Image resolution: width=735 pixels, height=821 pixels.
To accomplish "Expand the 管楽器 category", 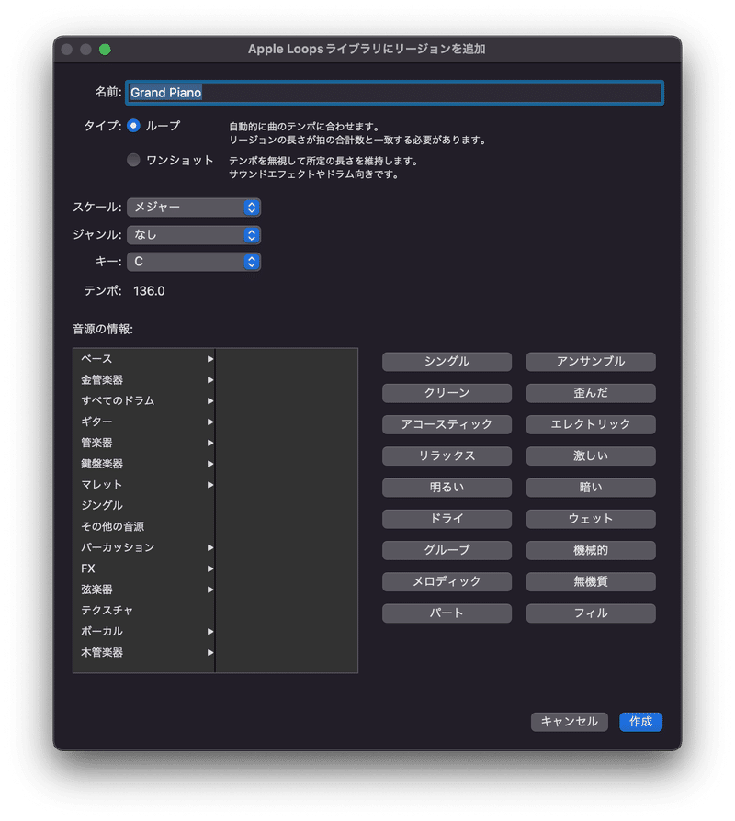I will click(144, 443).
